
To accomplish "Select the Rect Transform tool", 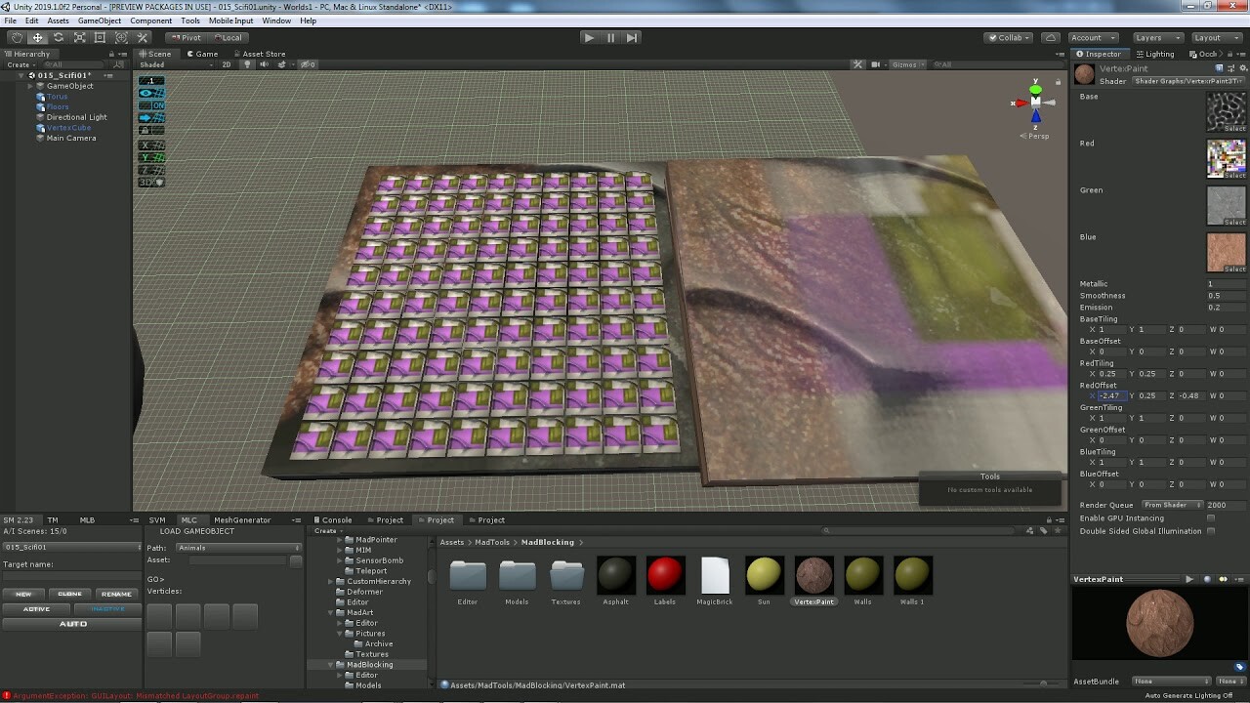I will click(99, 36).
